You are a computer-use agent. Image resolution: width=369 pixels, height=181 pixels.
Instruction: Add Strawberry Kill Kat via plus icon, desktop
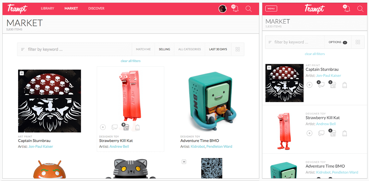(103, 127)
